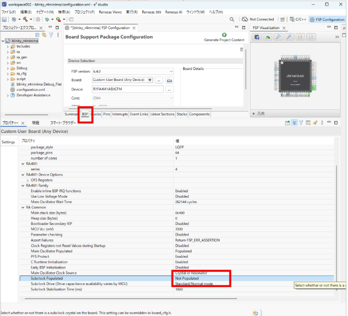Viewport: 348px width, 316px height.
Task: Click the Not Connected cloud icon
Action: click(245, 19)
